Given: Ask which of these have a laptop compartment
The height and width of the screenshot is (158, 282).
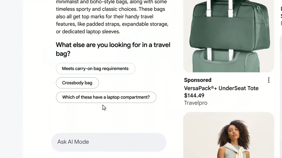Looking at the screenshot, I should [x=106, y=97].
